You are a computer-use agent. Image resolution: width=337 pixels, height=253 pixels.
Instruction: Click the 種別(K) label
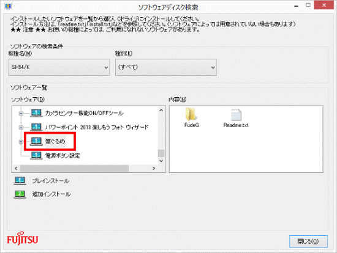124,53
